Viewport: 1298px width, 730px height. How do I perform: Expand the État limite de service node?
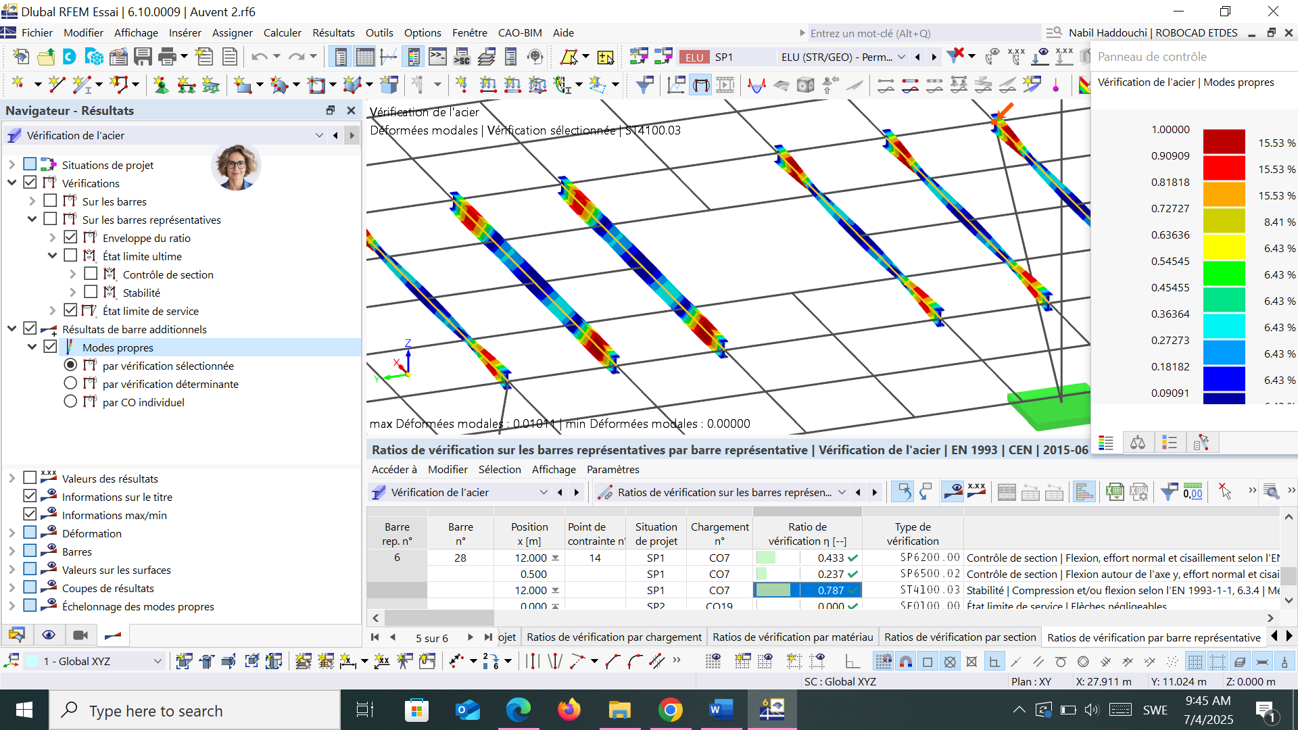(x=52, y=310)
